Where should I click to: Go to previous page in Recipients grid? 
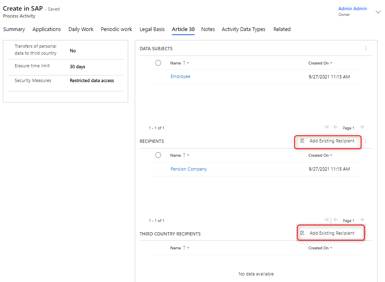[336, 220]
